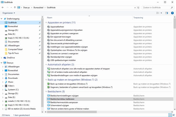The image size is (176, 117).
Task: Open the view options dropdown arrow
Action: (x=161, y=13)
